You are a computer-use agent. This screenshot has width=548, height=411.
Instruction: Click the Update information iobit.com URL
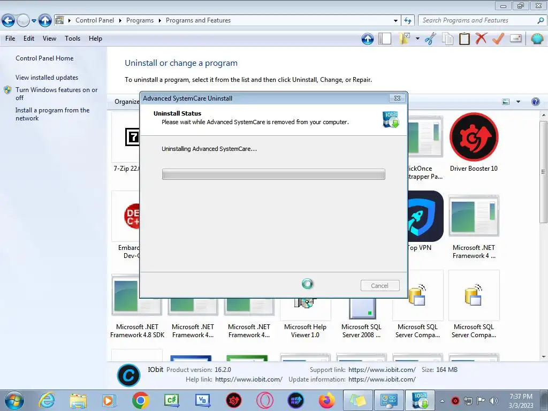(x=382, y=379)
